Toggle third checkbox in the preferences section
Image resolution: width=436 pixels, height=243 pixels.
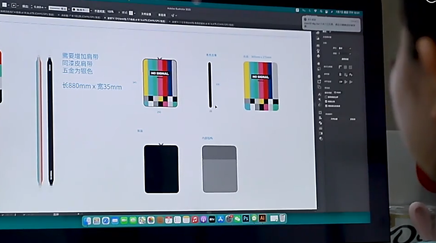click(326, 106)
